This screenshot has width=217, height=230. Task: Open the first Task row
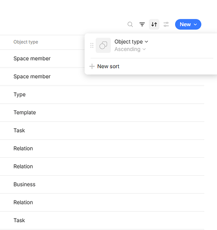tap(102, 131)
